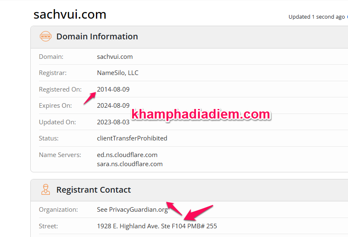The width and height of the screenshot is (348, 237).
Task: Click the Registrant Contact section header
Action: click(93, 190)
